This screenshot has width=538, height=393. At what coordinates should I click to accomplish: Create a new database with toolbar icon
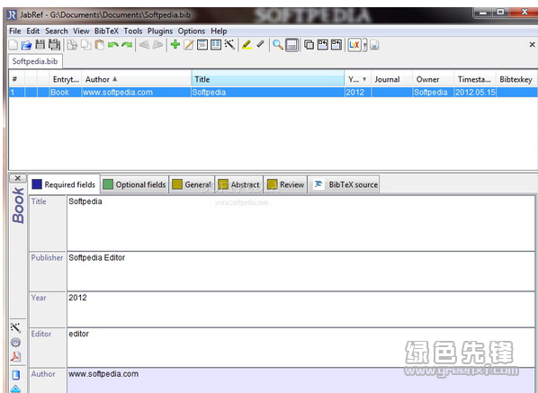13,45
